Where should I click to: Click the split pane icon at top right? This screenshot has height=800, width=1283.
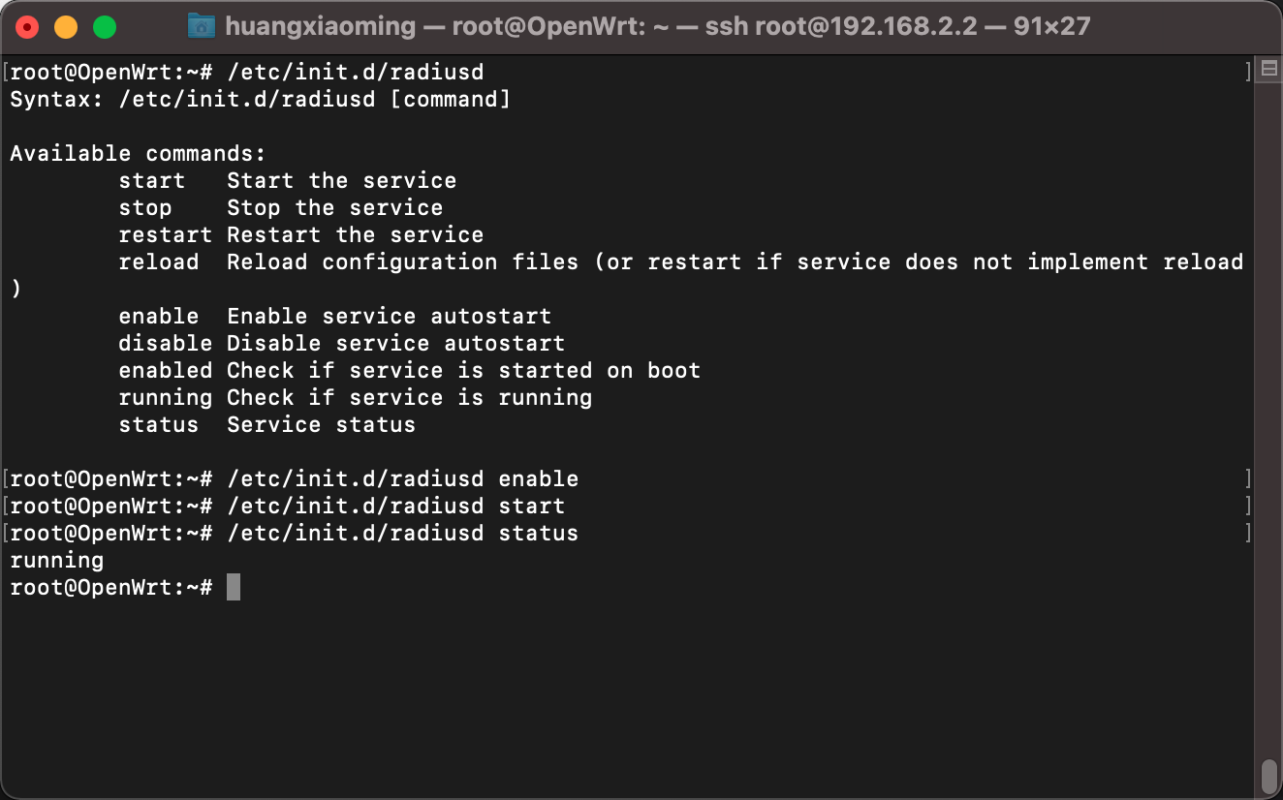pos(1267,69)
